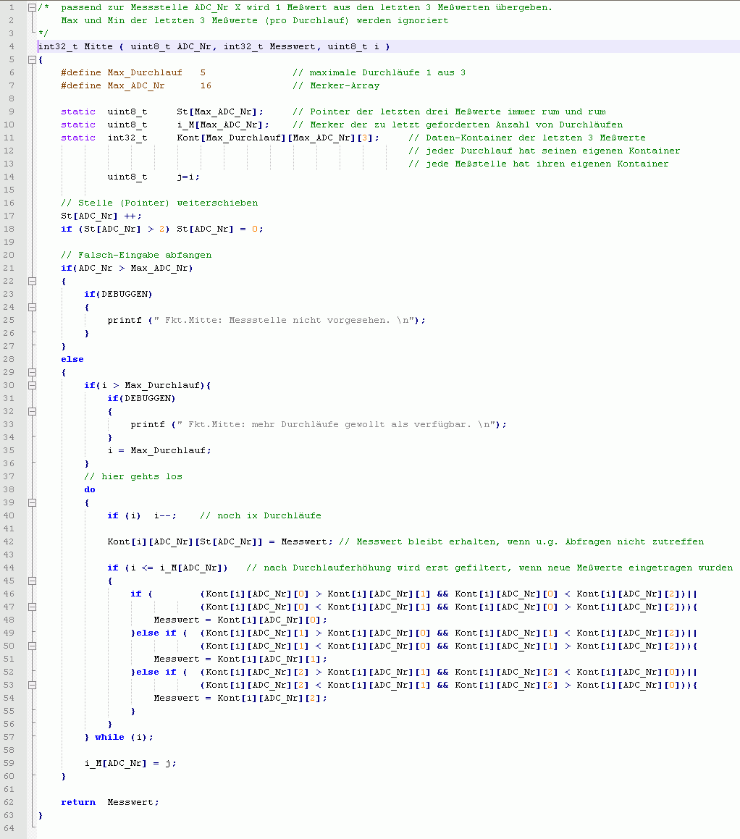
Task: Click comment '// Stelle (Pointer) weiterschieben'
Action: (159, 203)
